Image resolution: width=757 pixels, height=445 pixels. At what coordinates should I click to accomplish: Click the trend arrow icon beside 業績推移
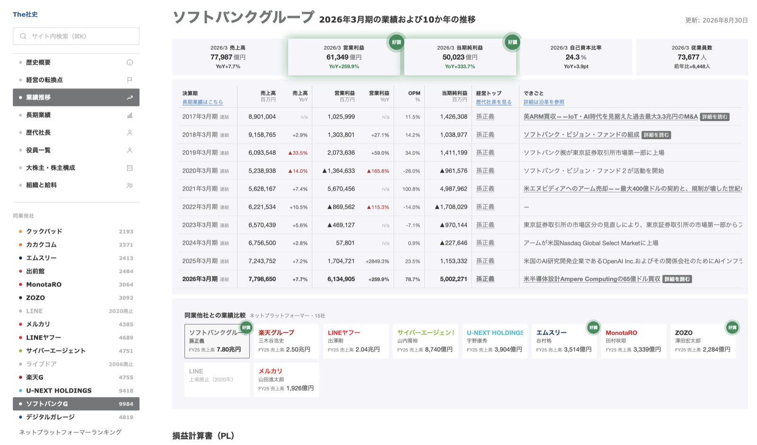[x=130, y=97]
